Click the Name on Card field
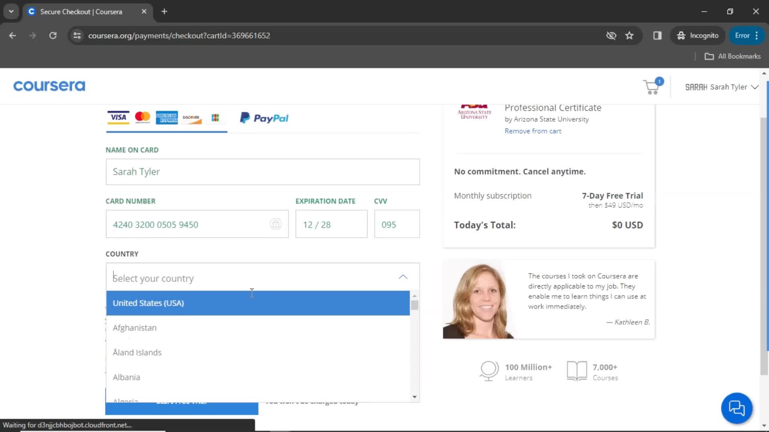This screenshot has width=769, height=432. pos(263,172)
